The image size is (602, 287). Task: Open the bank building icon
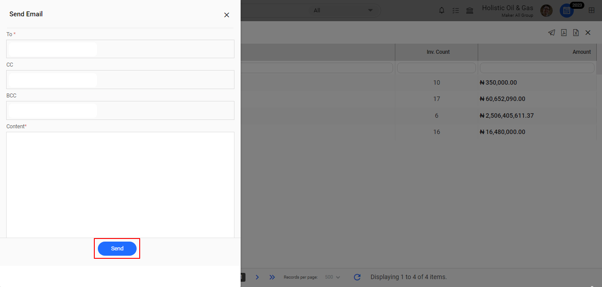[470, 11]
